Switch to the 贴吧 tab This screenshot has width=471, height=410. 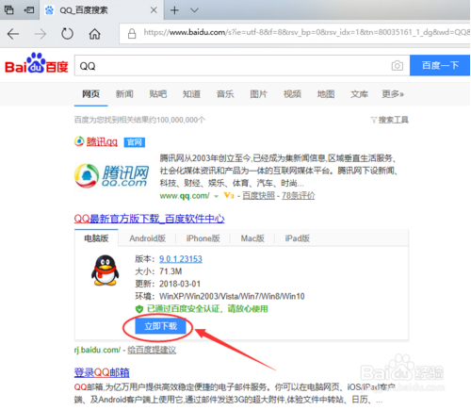click(158, 94)
